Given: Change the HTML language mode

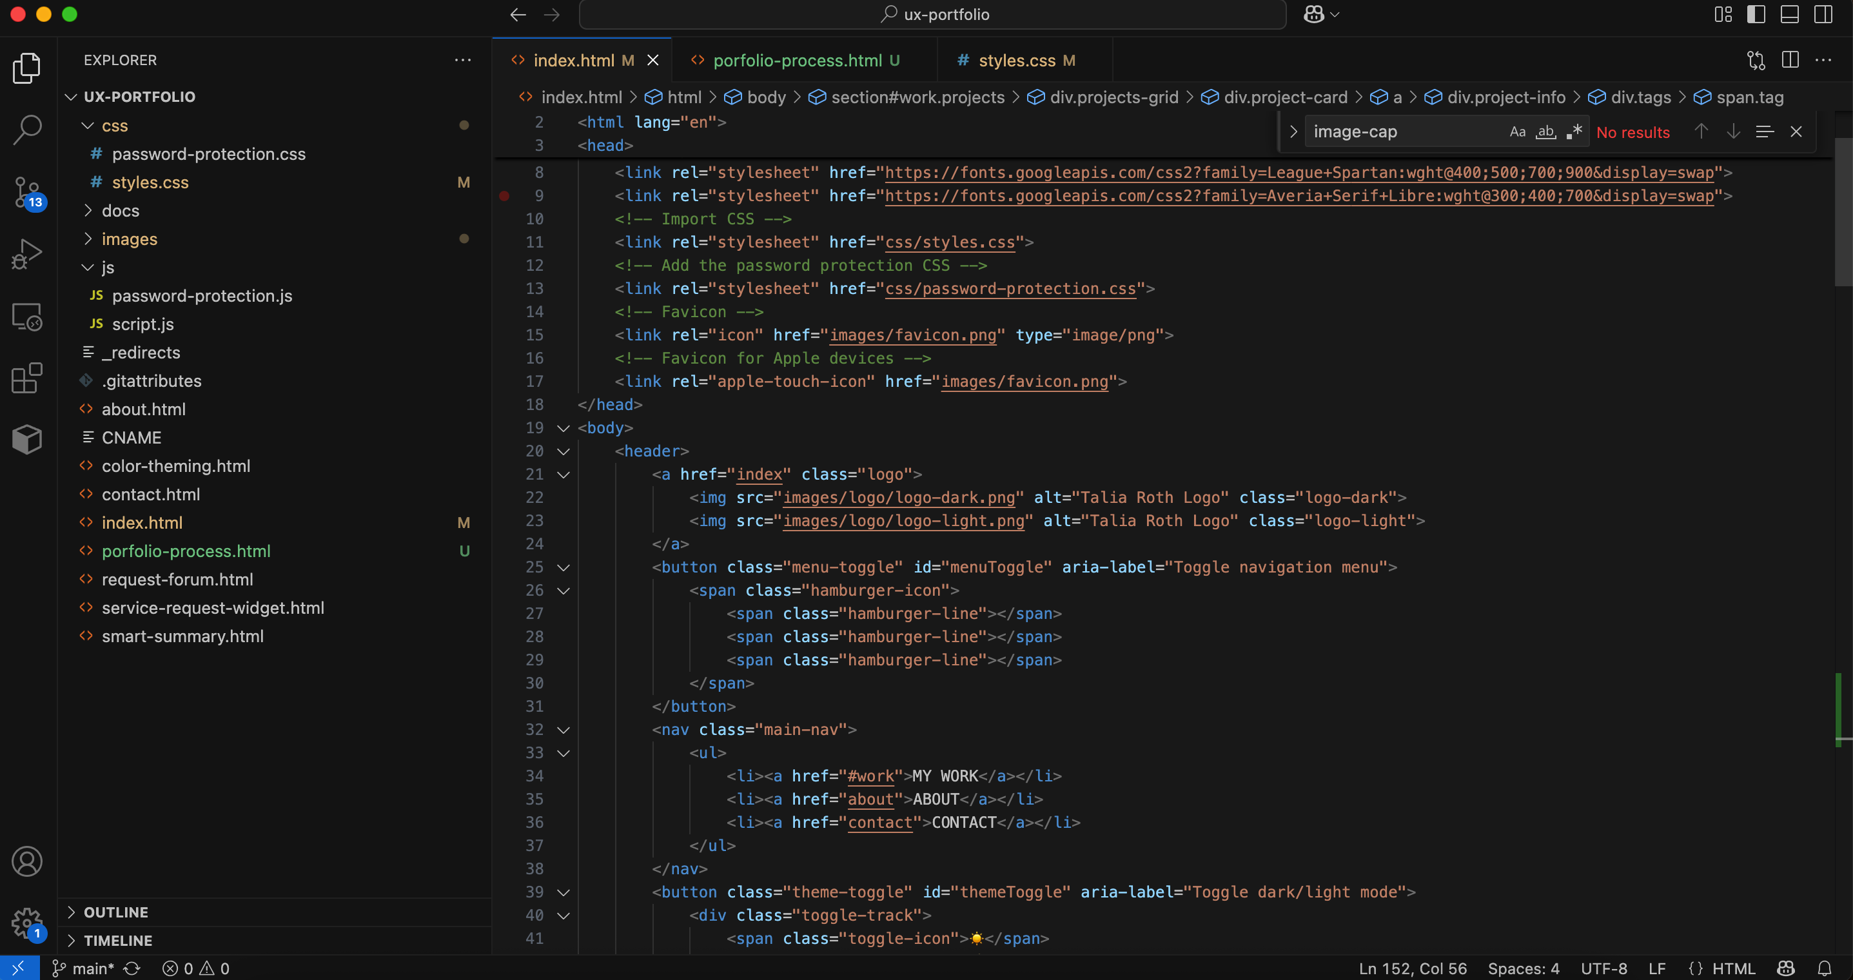Looking at the screenshot, I should coord(1734,968).
